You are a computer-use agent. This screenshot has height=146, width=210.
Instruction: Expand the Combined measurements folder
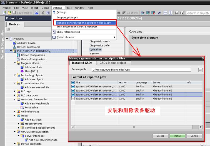pyautogui.click(x=19, y=127)
